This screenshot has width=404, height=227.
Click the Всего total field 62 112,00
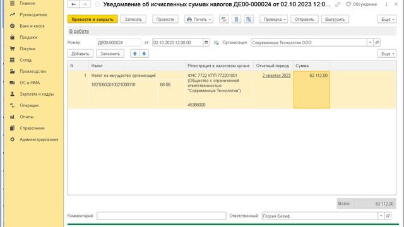[x=374, y=204]
